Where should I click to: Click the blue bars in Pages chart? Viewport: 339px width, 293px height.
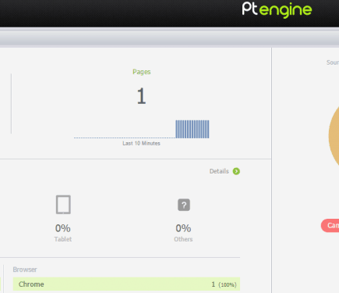pos(192,129)
